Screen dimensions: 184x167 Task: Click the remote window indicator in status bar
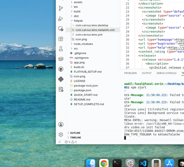point(60,142)
